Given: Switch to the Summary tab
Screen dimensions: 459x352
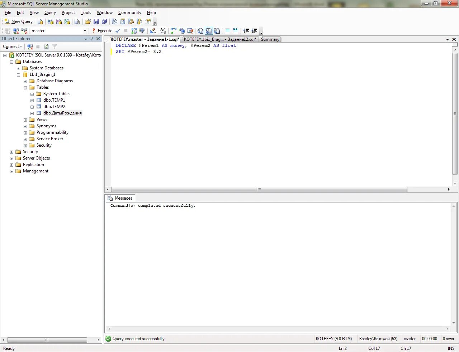Looking at the screenshot, I should [x=270, y=39].
